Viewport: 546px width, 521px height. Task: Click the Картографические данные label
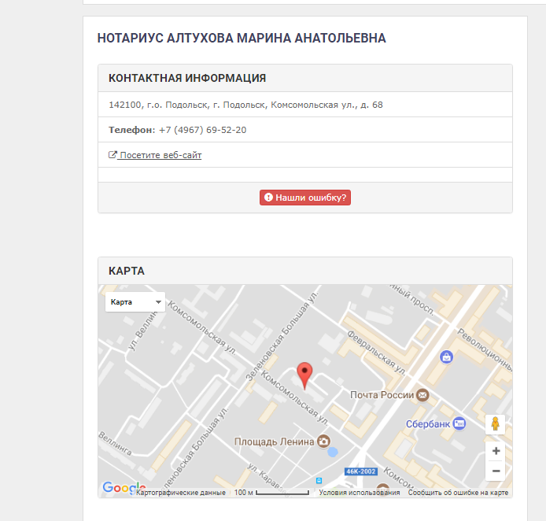pyautogui.click(x=181, y=493)
